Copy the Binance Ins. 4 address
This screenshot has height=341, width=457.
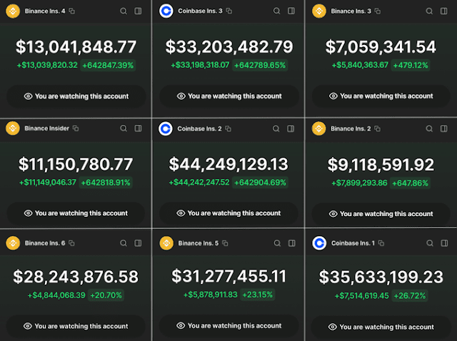click(x=71, y=11)
